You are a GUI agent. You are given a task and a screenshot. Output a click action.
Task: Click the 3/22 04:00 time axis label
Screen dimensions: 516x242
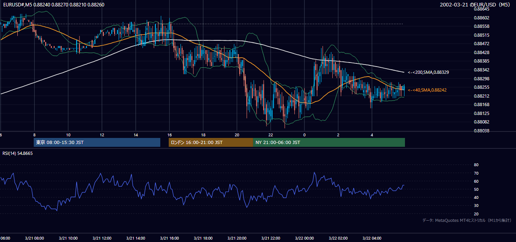(x=372, y=238)
